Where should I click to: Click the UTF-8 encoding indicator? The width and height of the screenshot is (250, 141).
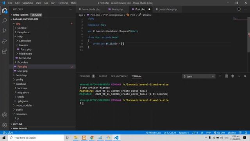(195, 133)
